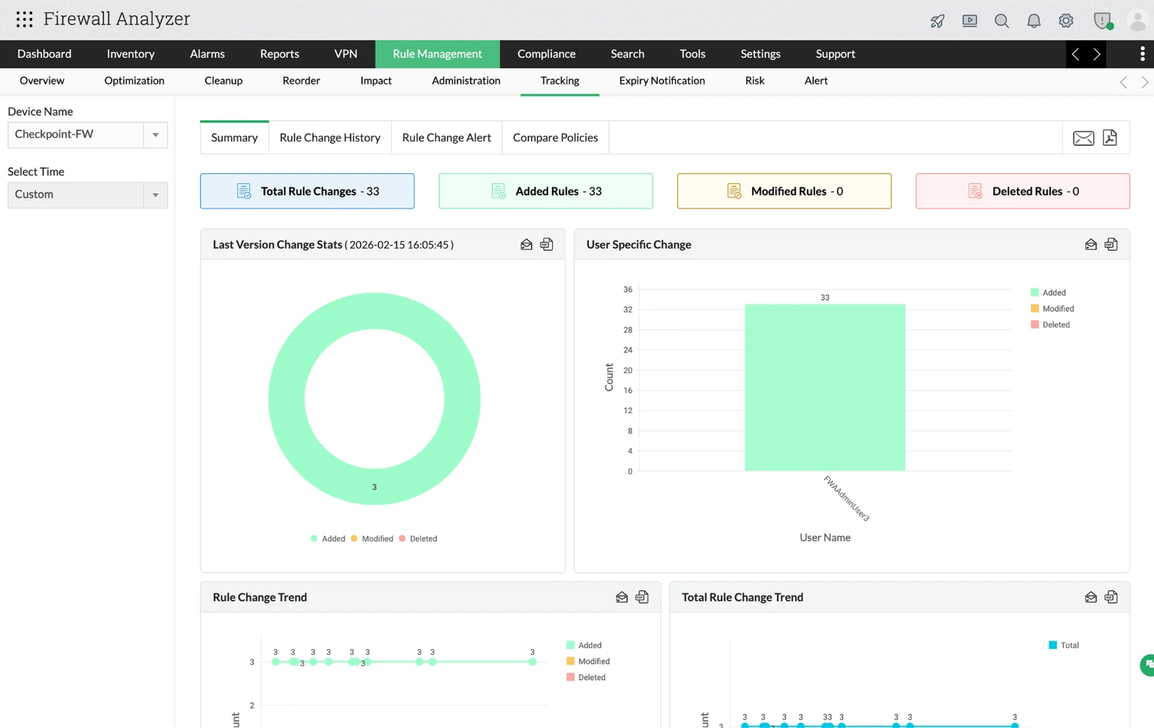
Task: Click the black left arrow in main nav
Action: (1075, 54)
